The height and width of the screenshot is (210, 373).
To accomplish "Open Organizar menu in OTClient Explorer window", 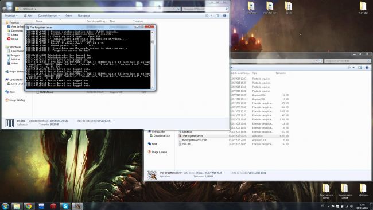I will (11, 15).
